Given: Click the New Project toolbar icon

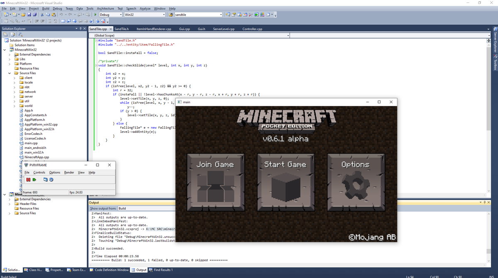Looking at the screenshot, I should pos(5,15).
